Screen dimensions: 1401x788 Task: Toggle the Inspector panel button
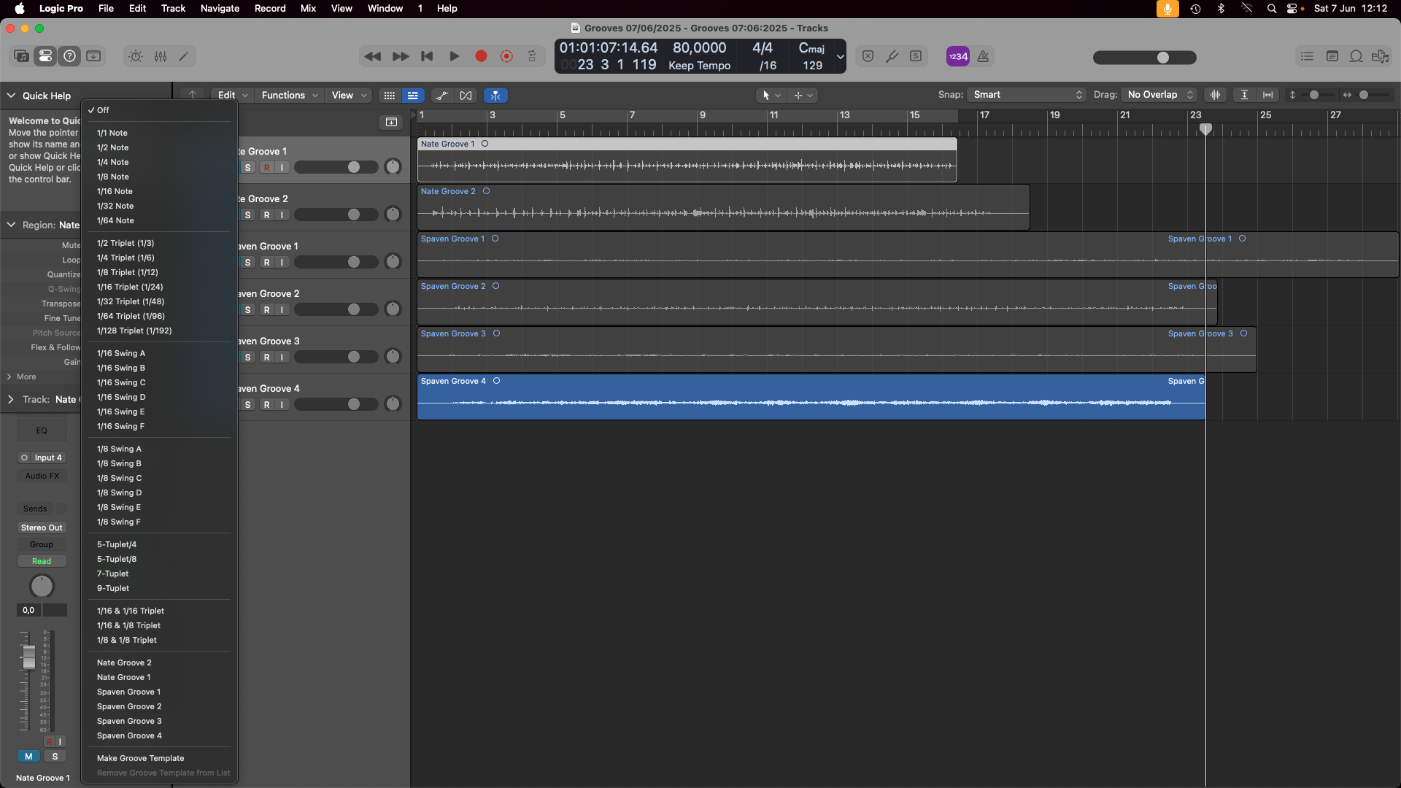point(45,56)
